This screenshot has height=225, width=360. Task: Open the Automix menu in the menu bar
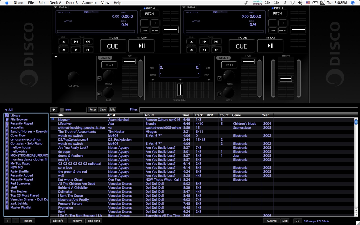click(x=89, y=3)
